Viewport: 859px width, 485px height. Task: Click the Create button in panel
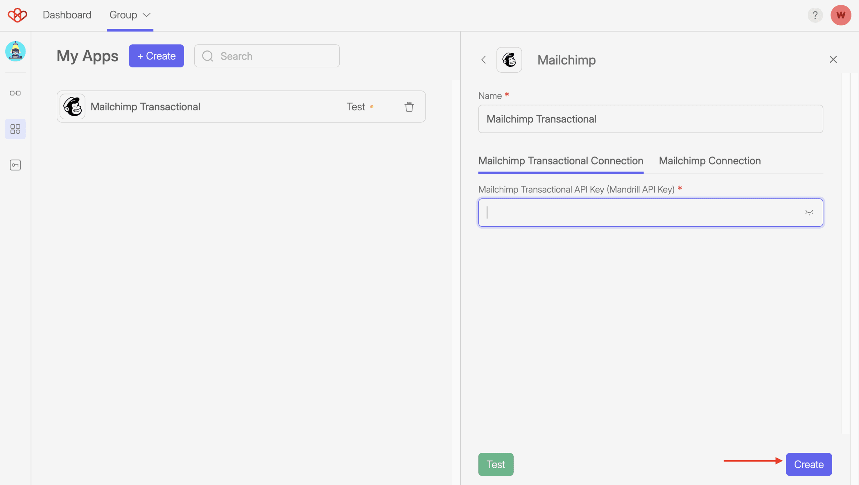point(809,464)
